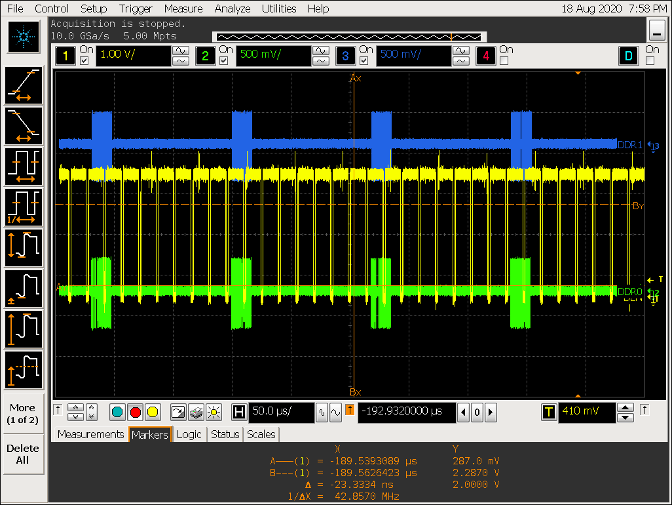
Task: Open channel 2 setup button
Action: coord(205,56)
